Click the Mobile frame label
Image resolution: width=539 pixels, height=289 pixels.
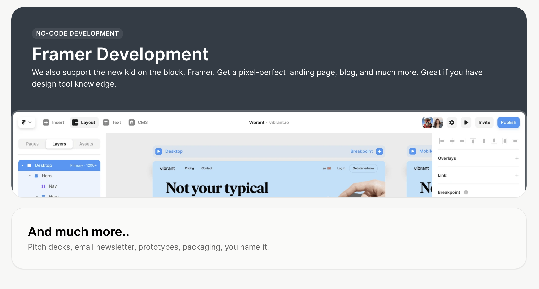pyautogui.click(x=426, y=151)
